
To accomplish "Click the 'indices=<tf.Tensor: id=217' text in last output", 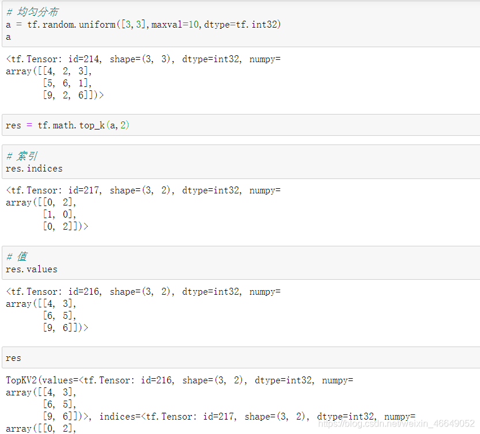I will click(x=168, y=417).
